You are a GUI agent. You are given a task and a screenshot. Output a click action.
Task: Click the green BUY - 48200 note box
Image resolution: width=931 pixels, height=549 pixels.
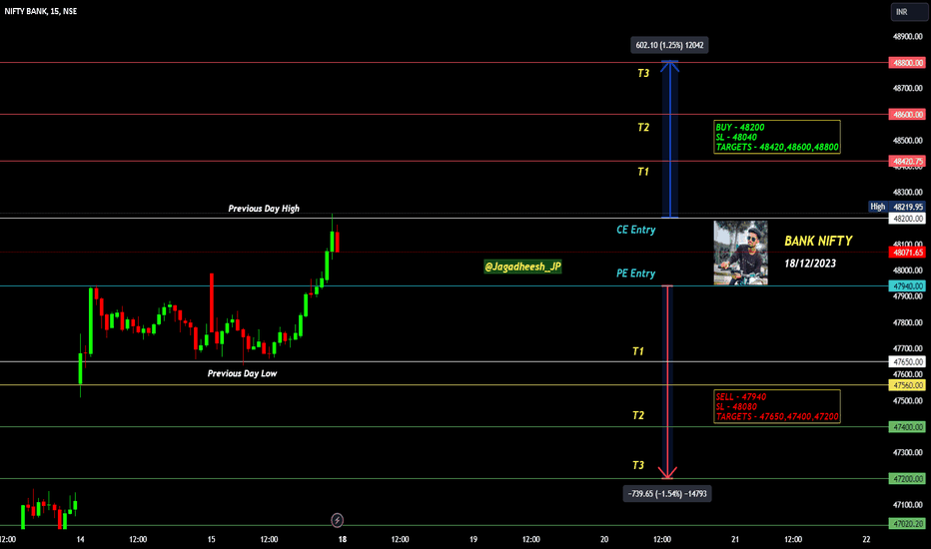(777, 137)
